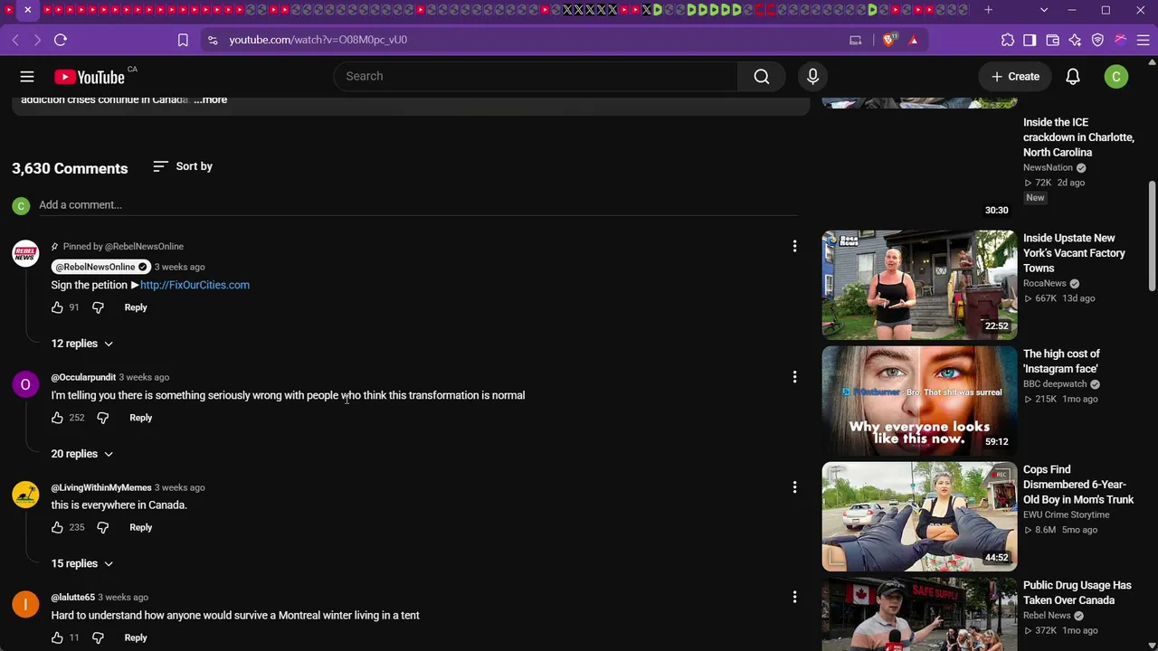Dislike the lalutte65 comment
Screen dimensions: 1158x651
[x=98, y=637]
